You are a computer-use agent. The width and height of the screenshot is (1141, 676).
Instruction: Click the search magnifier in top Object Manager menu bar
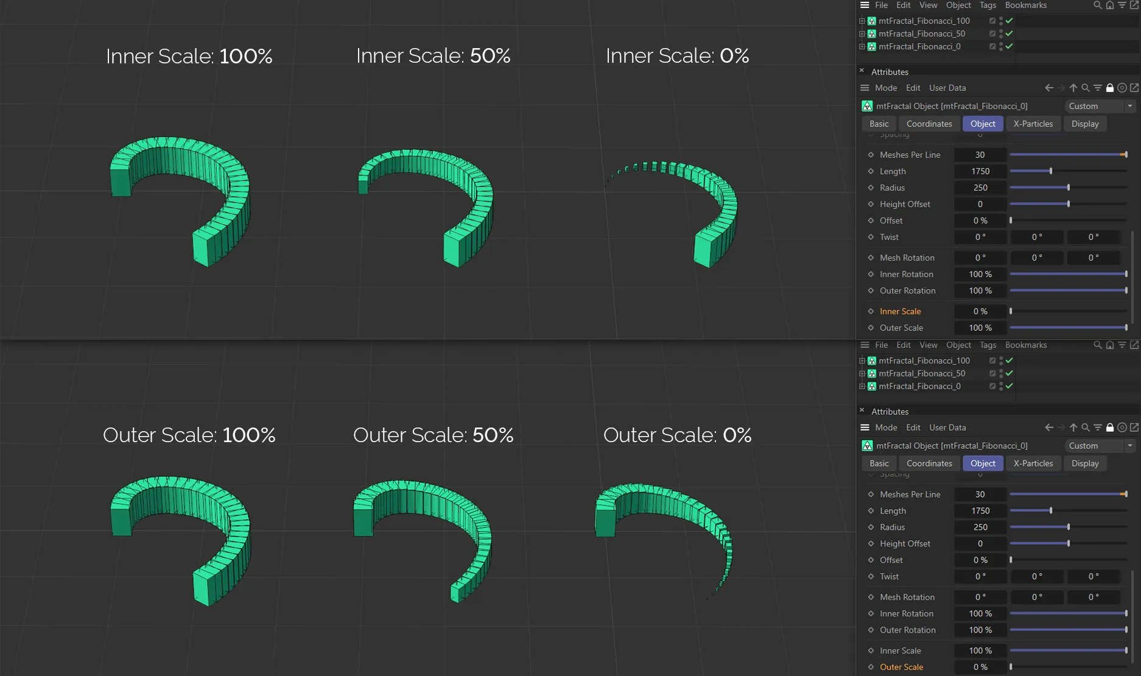[1097, 5]
